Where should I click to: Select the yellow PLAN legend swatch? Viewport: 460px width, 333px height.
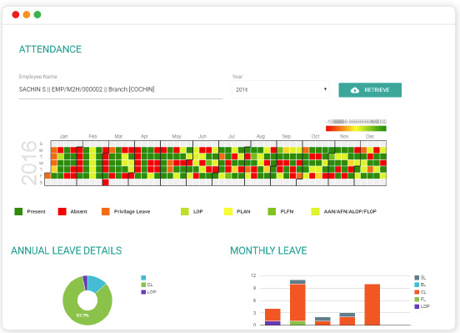point(228,211)
